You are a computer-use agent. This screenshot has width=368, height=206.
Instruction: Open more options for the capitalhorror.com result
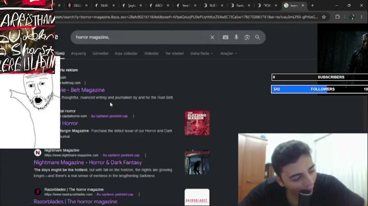pos(133,116)
